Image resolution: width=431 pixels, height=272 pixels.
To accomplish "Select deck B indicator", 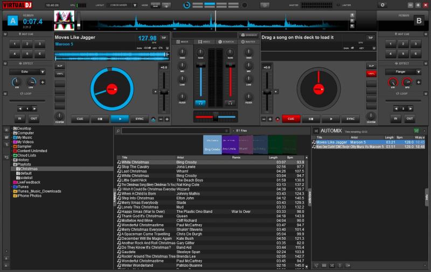I will [x=419, y=20].
